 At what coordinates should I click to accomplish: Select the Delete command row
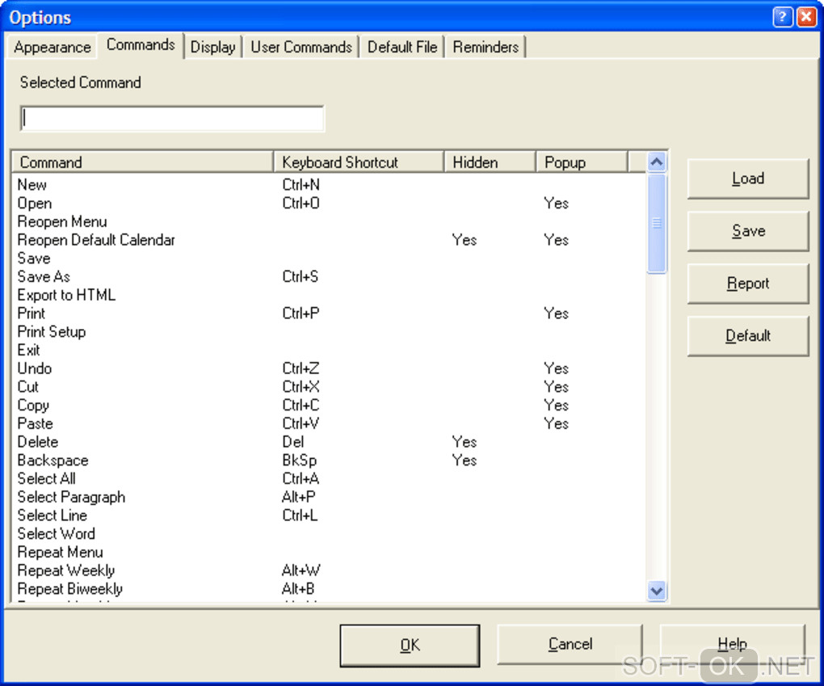click(329, 443)
